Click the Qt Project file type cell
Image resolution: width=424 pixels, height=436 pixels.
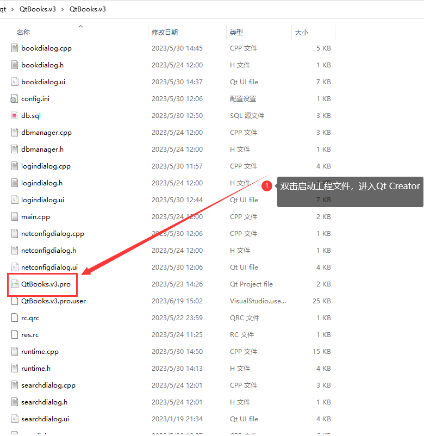tap(251, 284)
